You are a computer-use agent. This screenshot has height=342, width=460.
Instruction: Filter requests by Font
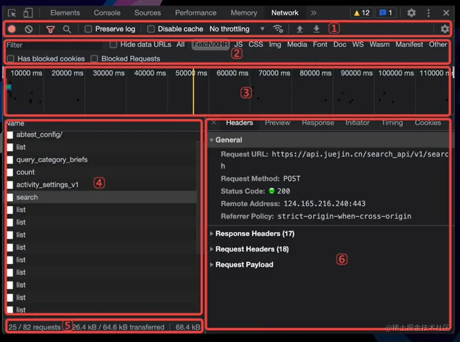320,45
